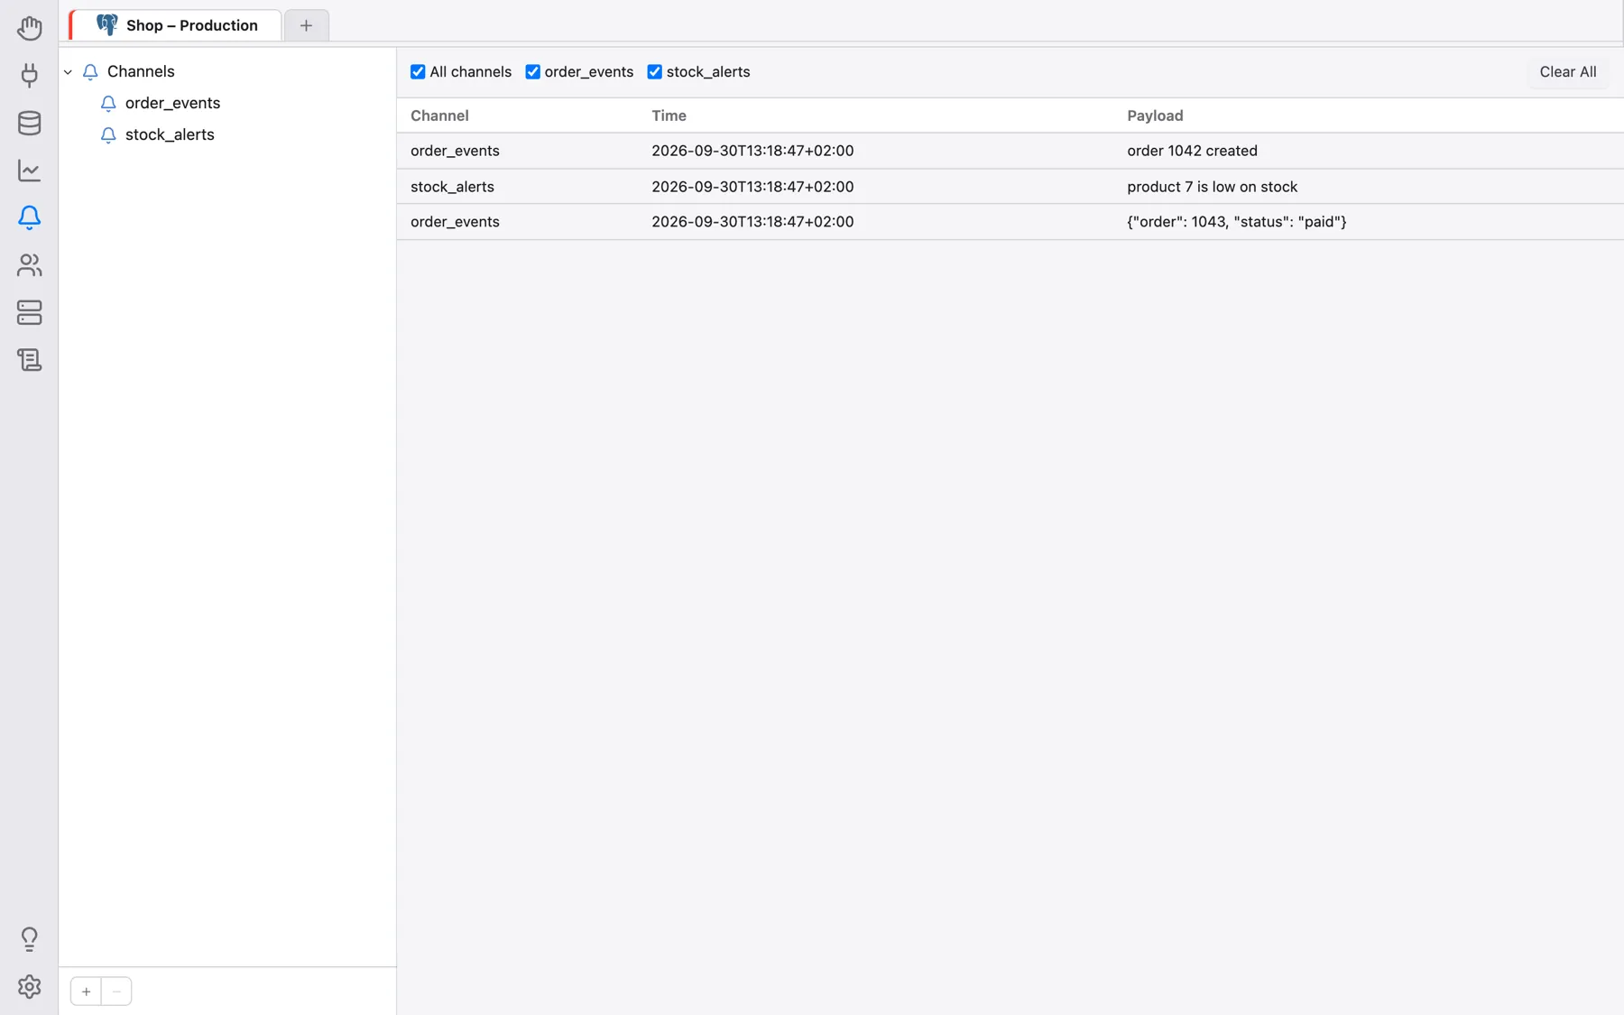1624x1015 pixels.
Task: Open the script scroll icon
Action: click(x=29, y=360)
